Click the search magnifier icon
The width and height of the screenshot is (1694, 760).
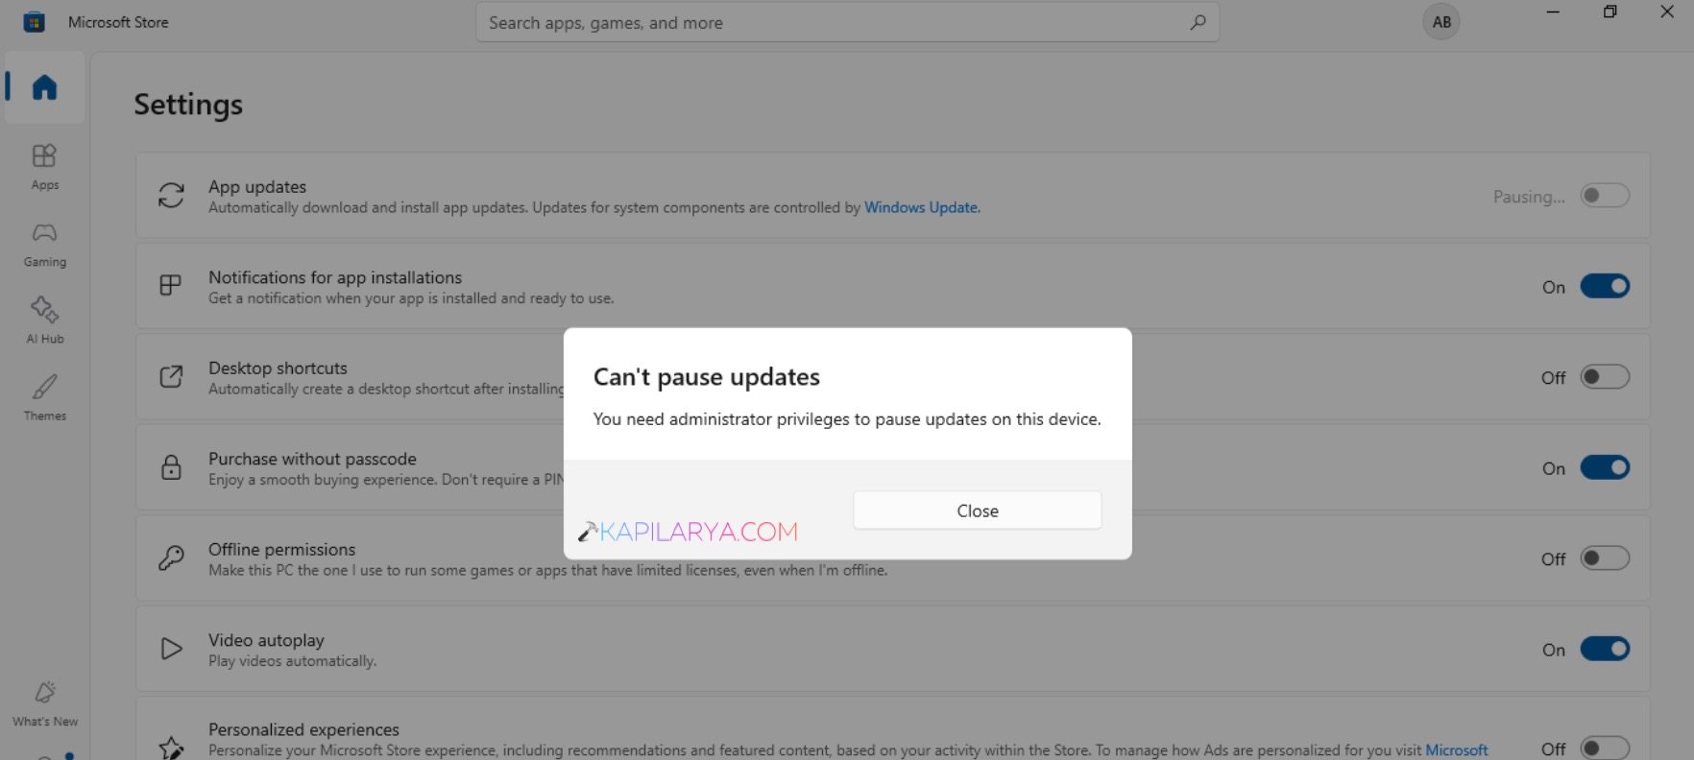[1198, 22]
